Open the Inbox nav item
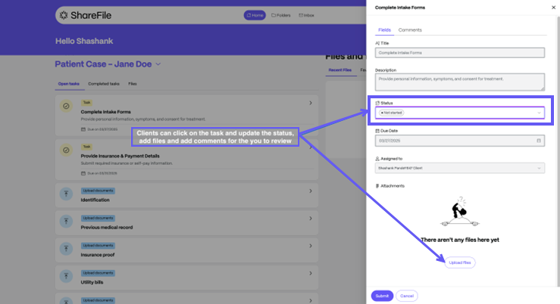Image resolution: width=560 pixels, height=304 pixels. pyautogui.click(x=306, y=15)
